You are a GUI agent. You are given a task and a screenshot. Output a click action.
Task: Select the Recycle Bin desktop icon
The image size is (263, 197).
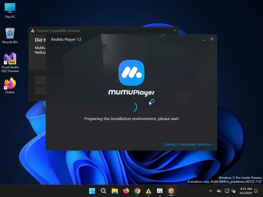tap(10, 36)
